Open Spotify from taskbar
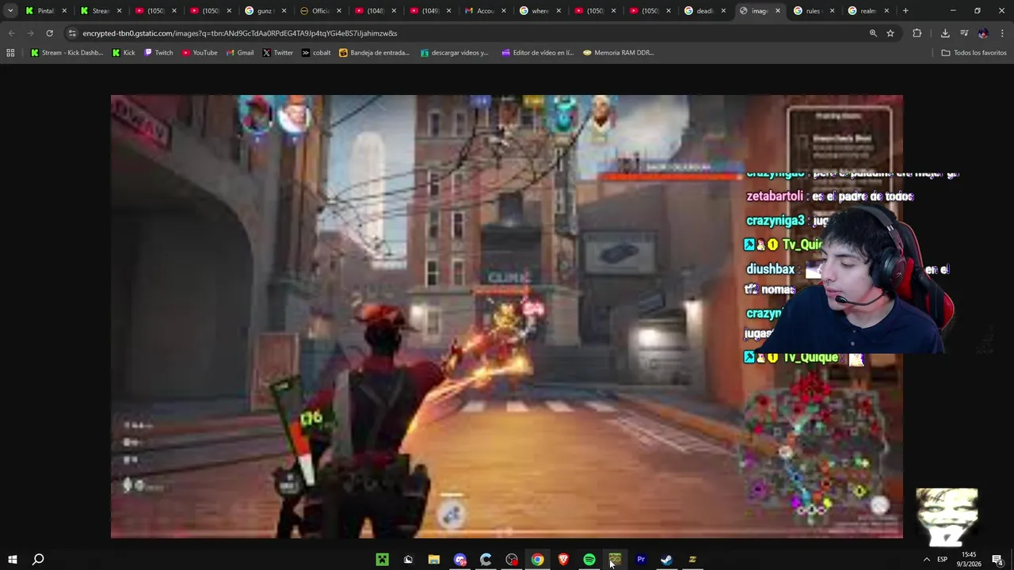Image resolution: width=1014 pixels, height=570 pixels. pyautogui.click(x=589, y=560)
